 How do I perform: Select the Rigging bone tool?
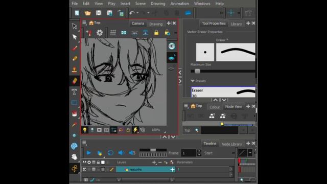pyautogui.click(x=75, y=168)
